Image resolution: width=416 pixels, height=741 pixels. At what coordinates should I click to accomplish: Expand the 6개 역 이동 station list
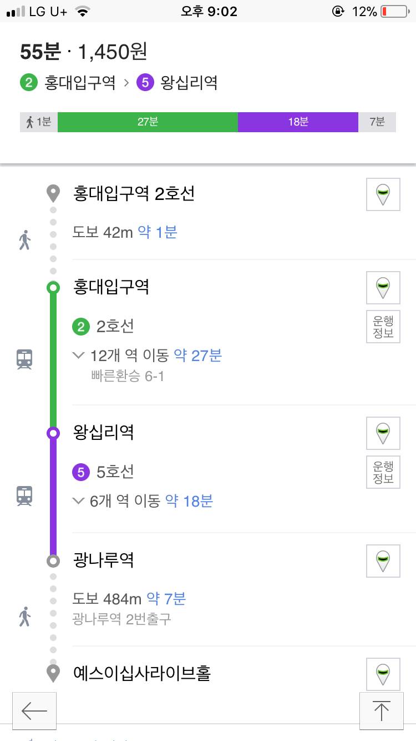click(144, 501)
